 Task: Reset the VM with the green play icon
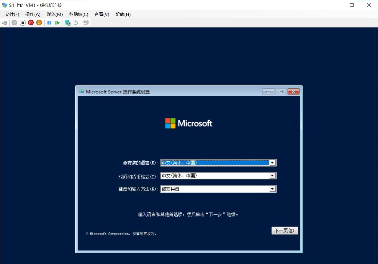click(58, 23)
